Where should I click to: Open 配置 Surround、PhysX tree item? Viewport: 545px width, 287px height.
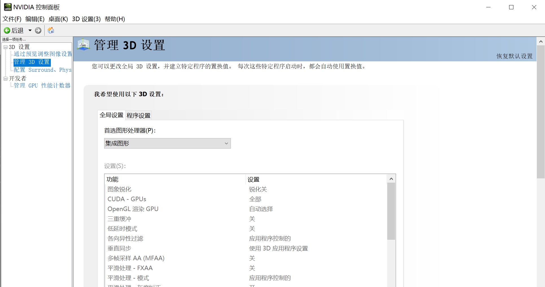pyautogui.click(x=43, y=70)
